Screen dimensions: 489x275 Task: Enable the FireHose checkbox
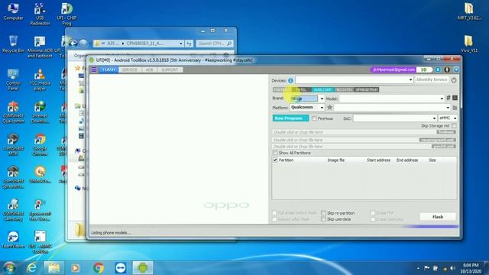[314, 118]
